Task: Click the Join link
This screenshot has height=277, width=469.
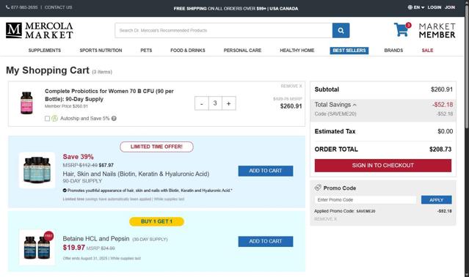Action: coord(450,7)
